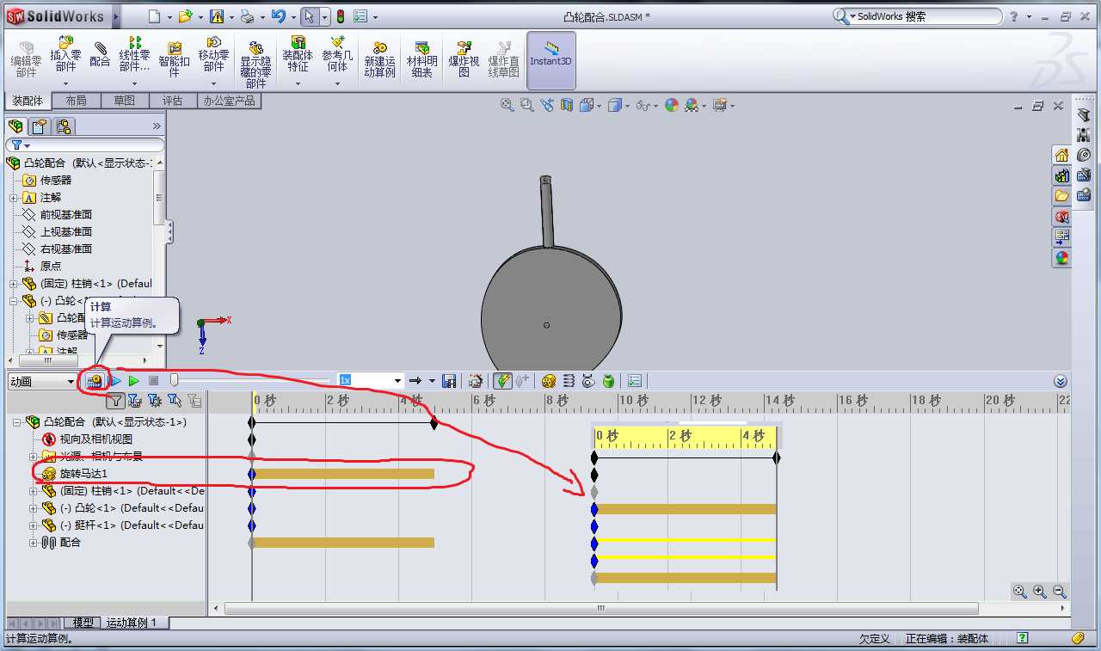Open the 模型 bottom tab
The height and width of the screenshot is (651, 1101).
click(x=83, y=623)
